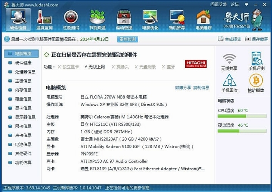Click the 无线上网 feature indicator

click(95, 67)
